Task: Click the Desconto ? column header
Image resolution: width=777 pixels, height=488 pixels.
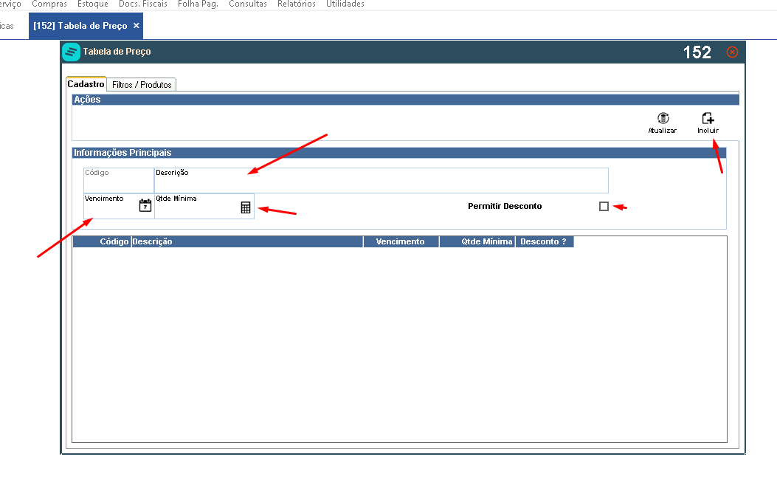Action: (x=545, y=241)
